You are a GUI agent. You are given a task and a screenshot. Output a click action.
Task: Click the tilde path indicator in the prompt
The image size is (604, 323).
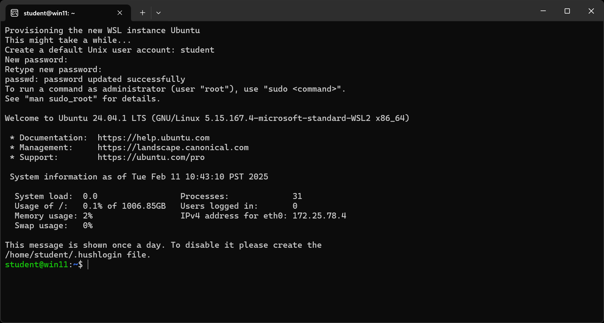75,264
